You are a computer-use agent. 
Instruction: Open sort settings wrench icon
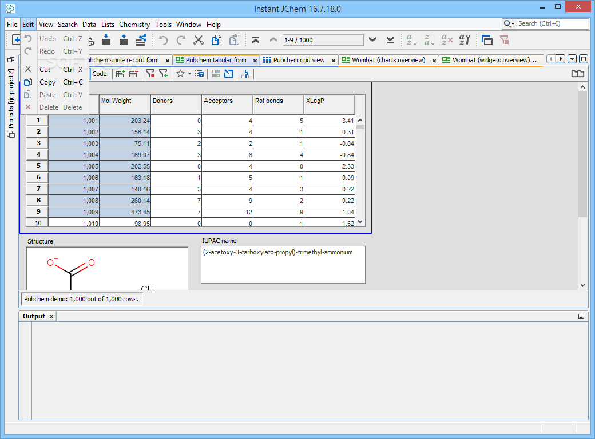465,40
